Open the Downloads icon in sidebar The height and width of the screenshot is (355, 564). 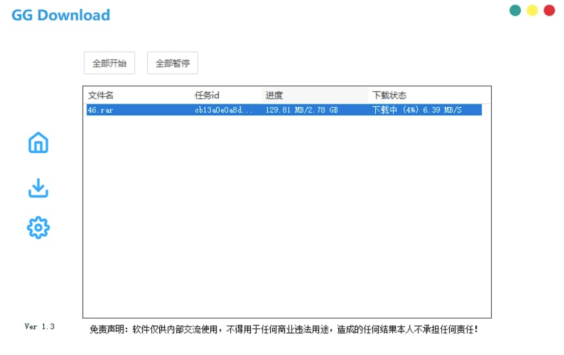click(38, 188)
